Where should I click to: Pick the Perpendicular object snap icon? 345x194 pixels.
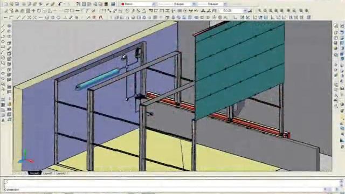[x=65, y=17]
